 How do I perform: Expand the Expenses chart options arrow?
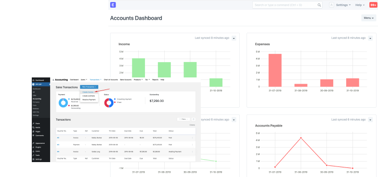(x=370, y=38)
